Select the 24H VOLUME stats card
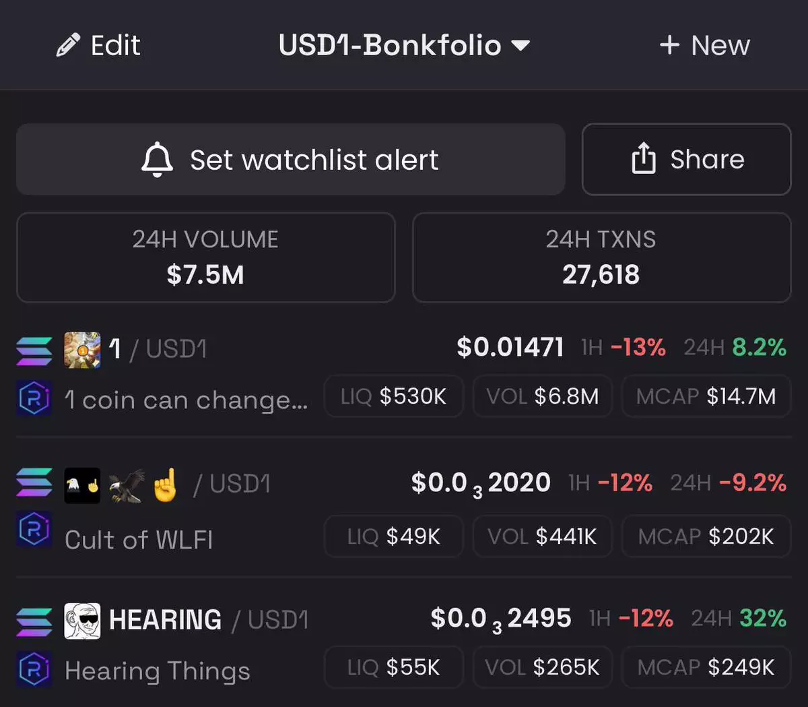The width and height of the screenshot is (808, 707). tap(205, 257)
